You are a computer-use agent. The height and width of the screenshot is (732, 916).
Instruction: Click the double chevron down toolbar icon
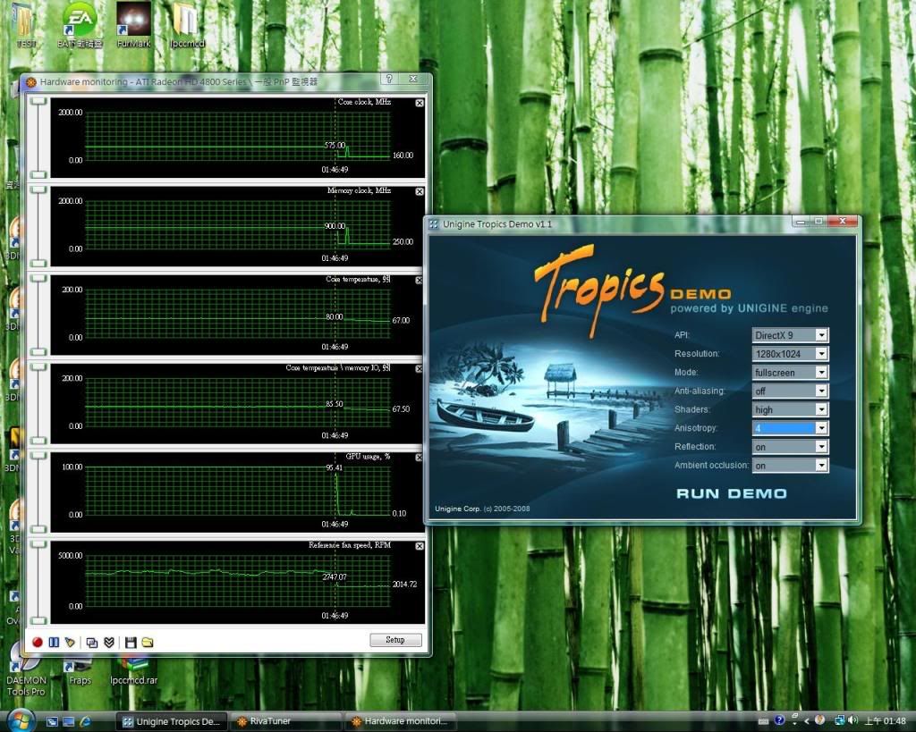tap(108, 642)
